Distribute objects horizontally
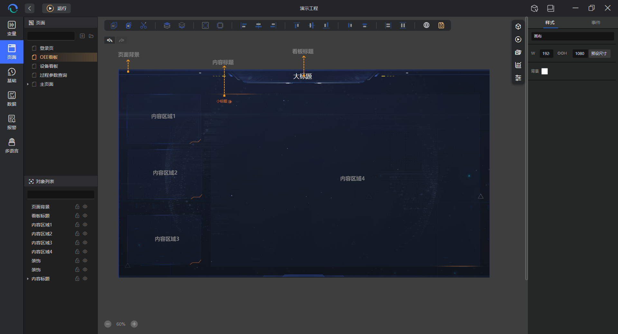Viewport: 618px width, 334px height. click(x=350, y=25)
